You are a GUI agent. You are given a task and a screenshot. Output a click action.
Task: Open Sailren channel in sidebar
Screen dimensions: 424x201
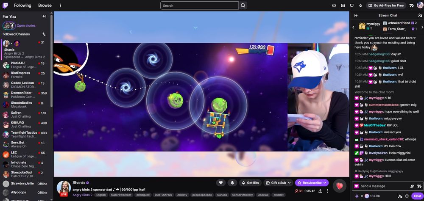pos(25,115)
